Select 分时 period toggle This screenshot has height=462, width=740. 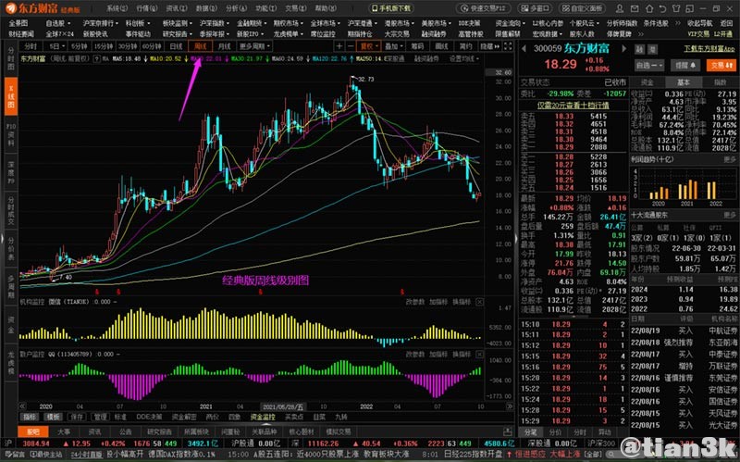click(x=31, y=45)
